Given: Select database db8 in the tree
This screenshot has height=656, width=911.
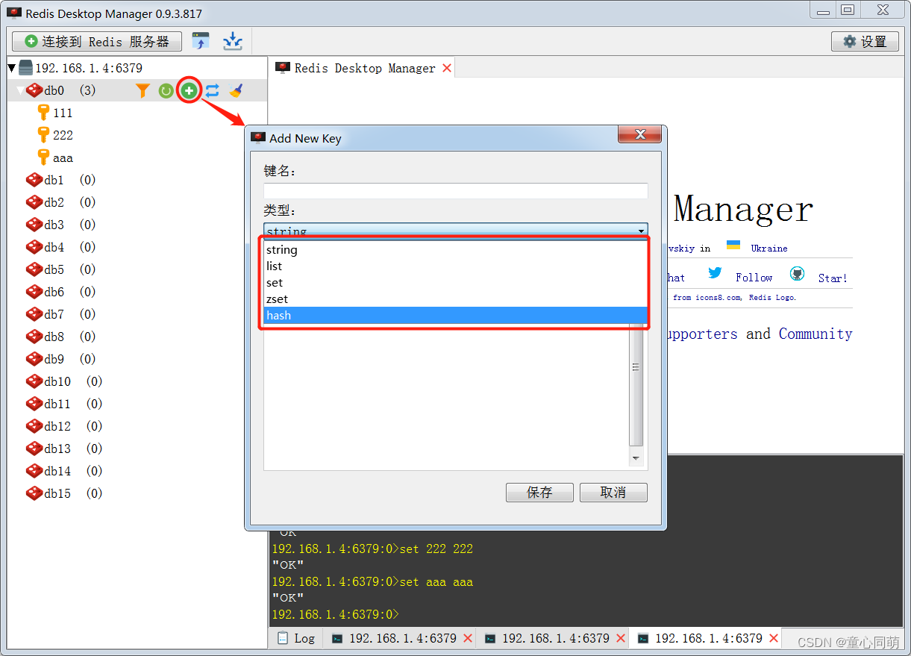Looking at the screenshot, I should pyautogui.click(x=54, y=337).
